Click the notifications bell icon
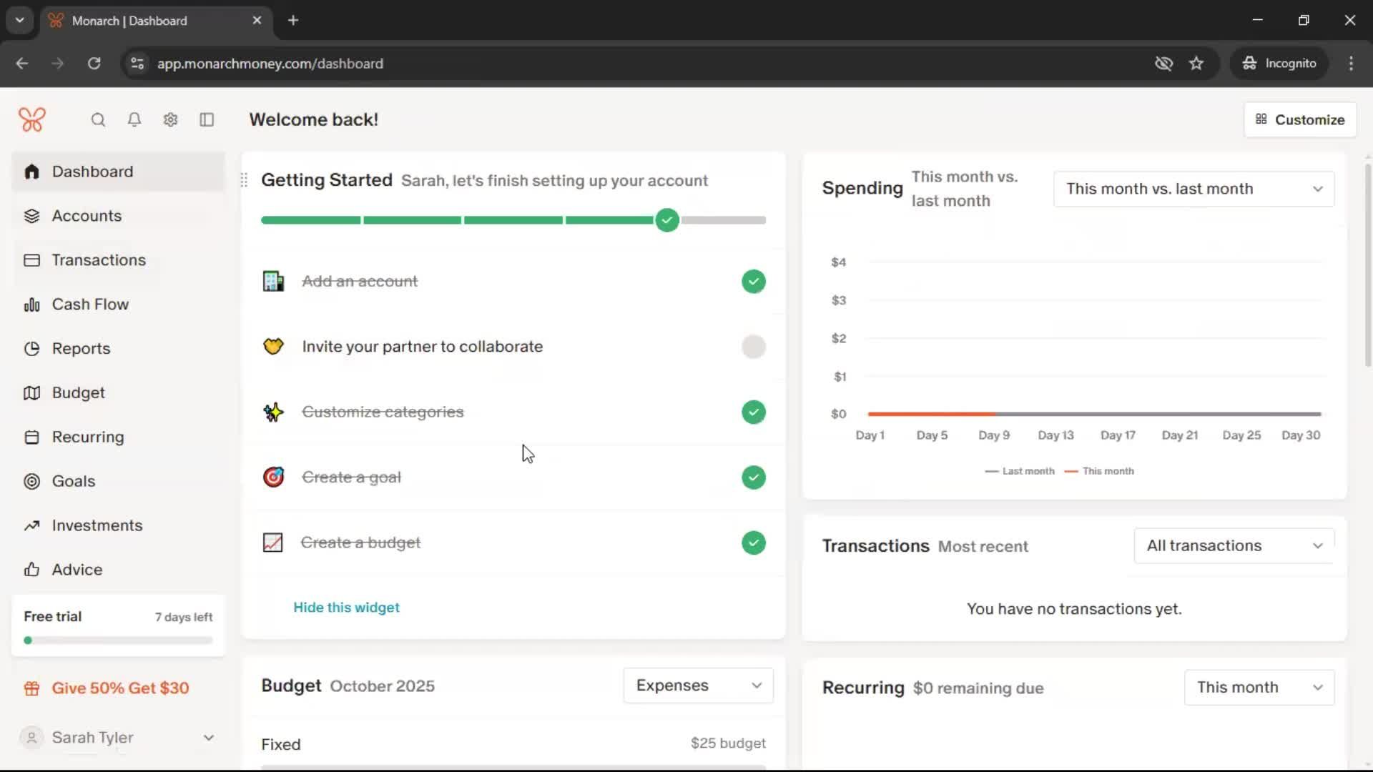The height and width of the screenshot is (772, 1373). click(134, 119)
